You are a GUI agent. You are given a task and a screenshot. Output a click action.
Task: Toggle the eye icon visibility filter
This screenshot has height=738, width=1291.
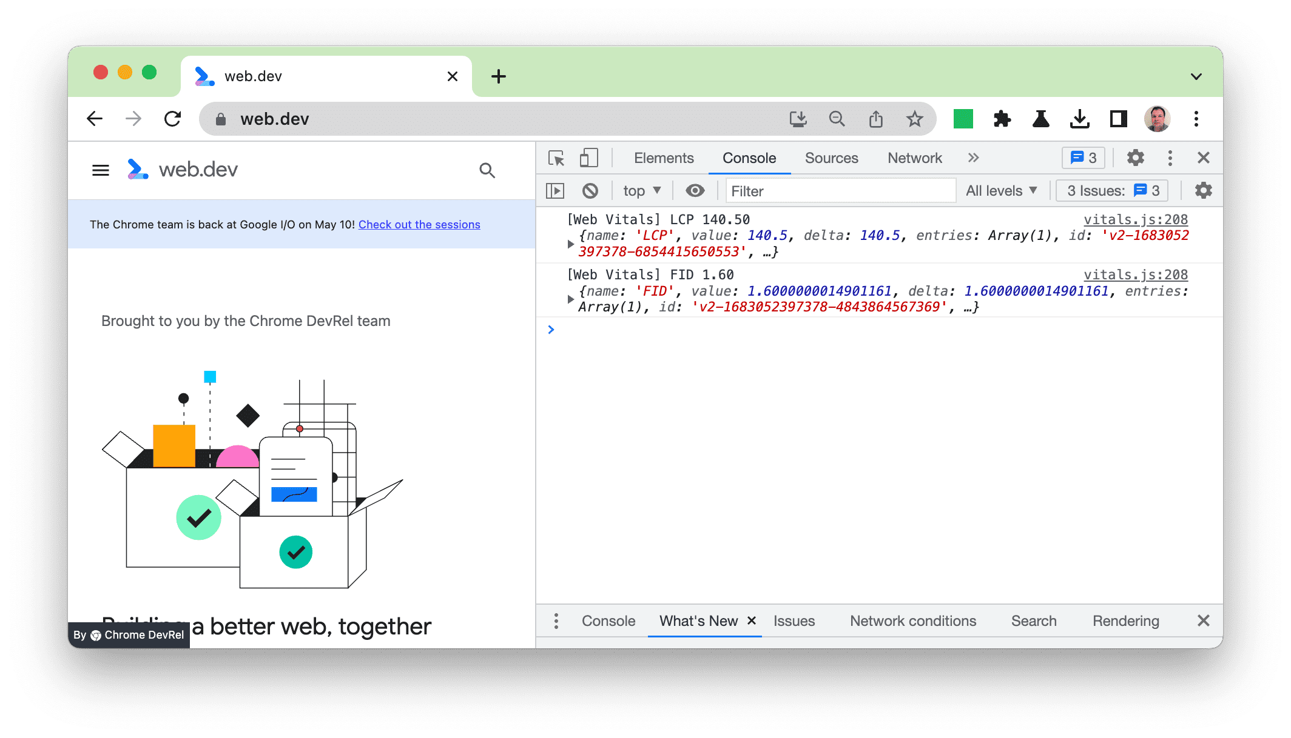click(694, 190)
